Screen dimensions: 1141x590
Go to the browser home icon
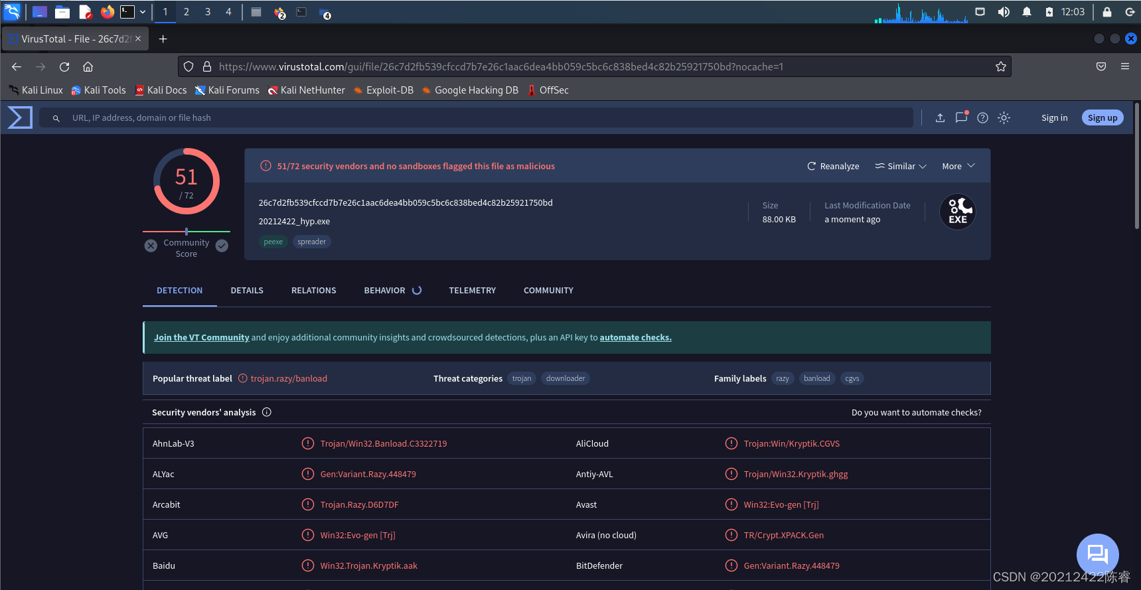tap(88, 66)
